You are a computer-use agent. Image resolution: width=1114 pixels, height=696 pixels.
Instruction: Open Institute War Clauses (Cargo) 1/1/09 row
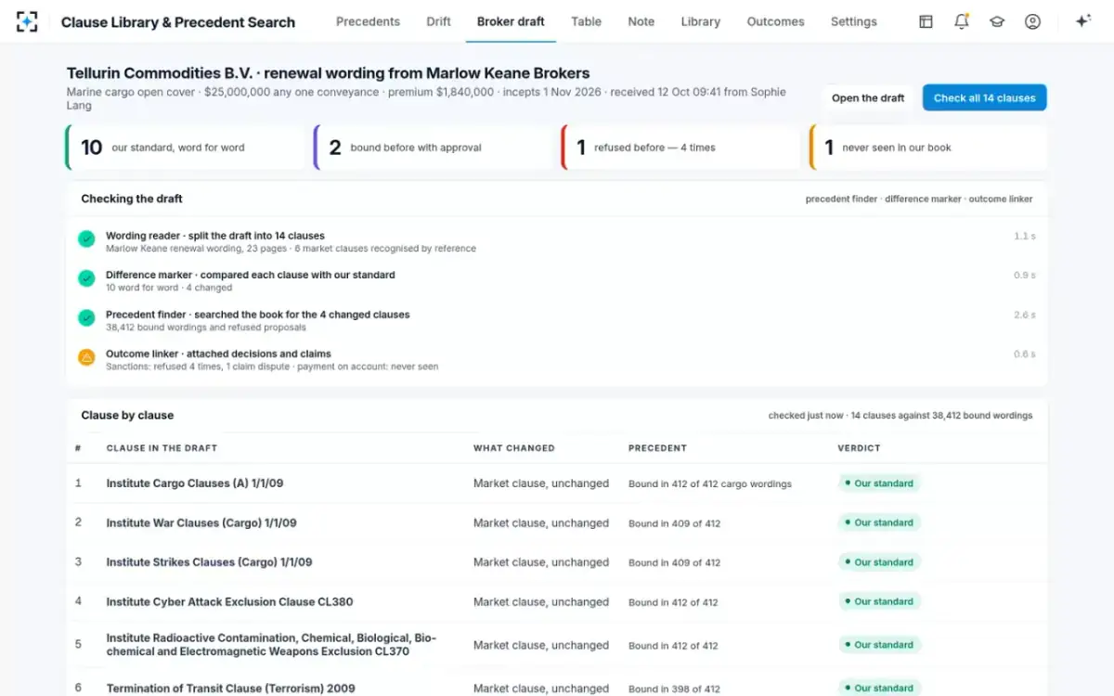pos(557,522)
